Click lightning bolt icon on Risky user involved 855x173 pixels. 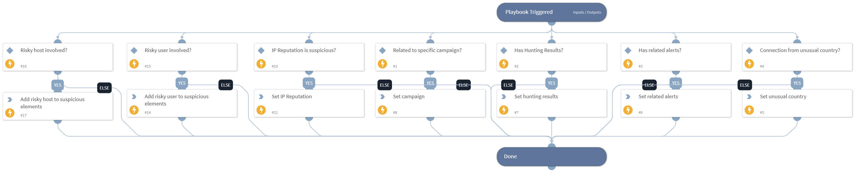(x=134, y=64)
